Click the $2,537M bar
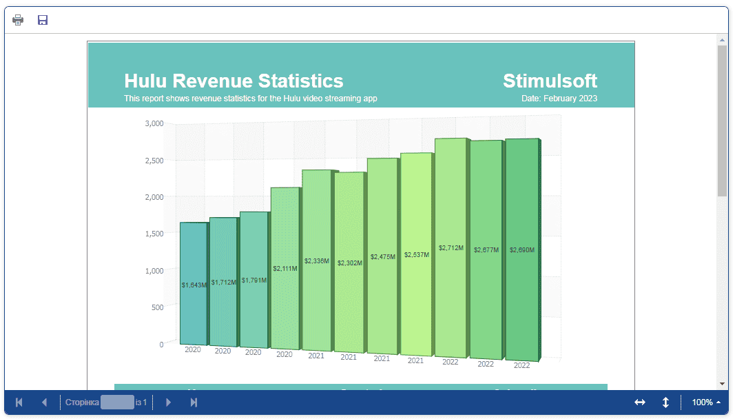 (416, 254)
